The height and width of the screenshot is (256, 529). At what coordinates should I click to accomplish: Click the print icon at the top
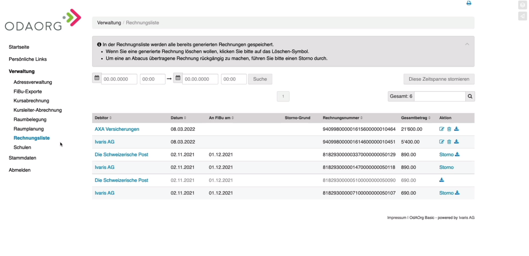(x=468, y=3)
